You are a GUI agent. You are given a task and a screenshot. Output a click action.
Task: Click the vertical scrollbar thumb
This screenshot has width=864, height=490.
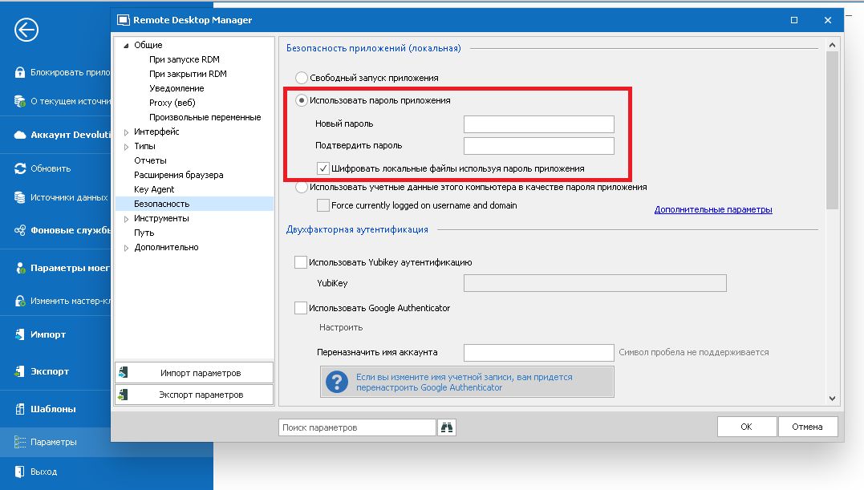point(832,131)
